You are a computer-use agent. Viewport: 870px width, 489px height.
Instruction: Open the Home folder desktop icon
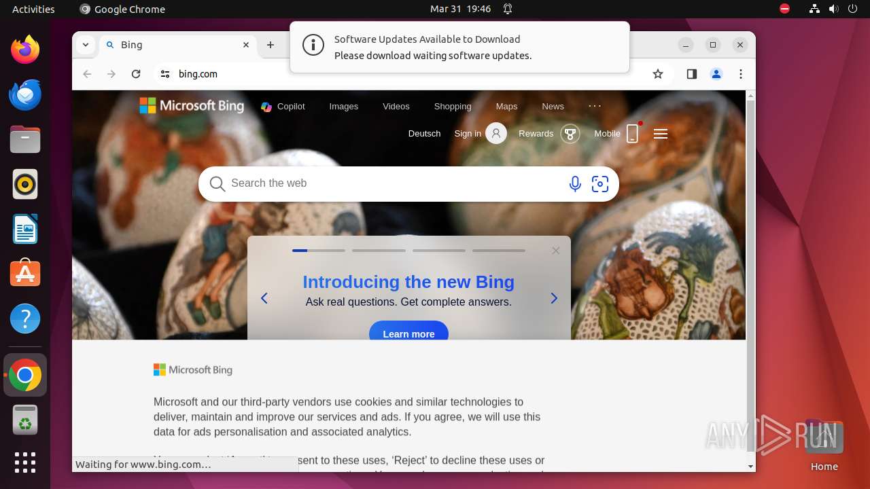pos(824,446)
